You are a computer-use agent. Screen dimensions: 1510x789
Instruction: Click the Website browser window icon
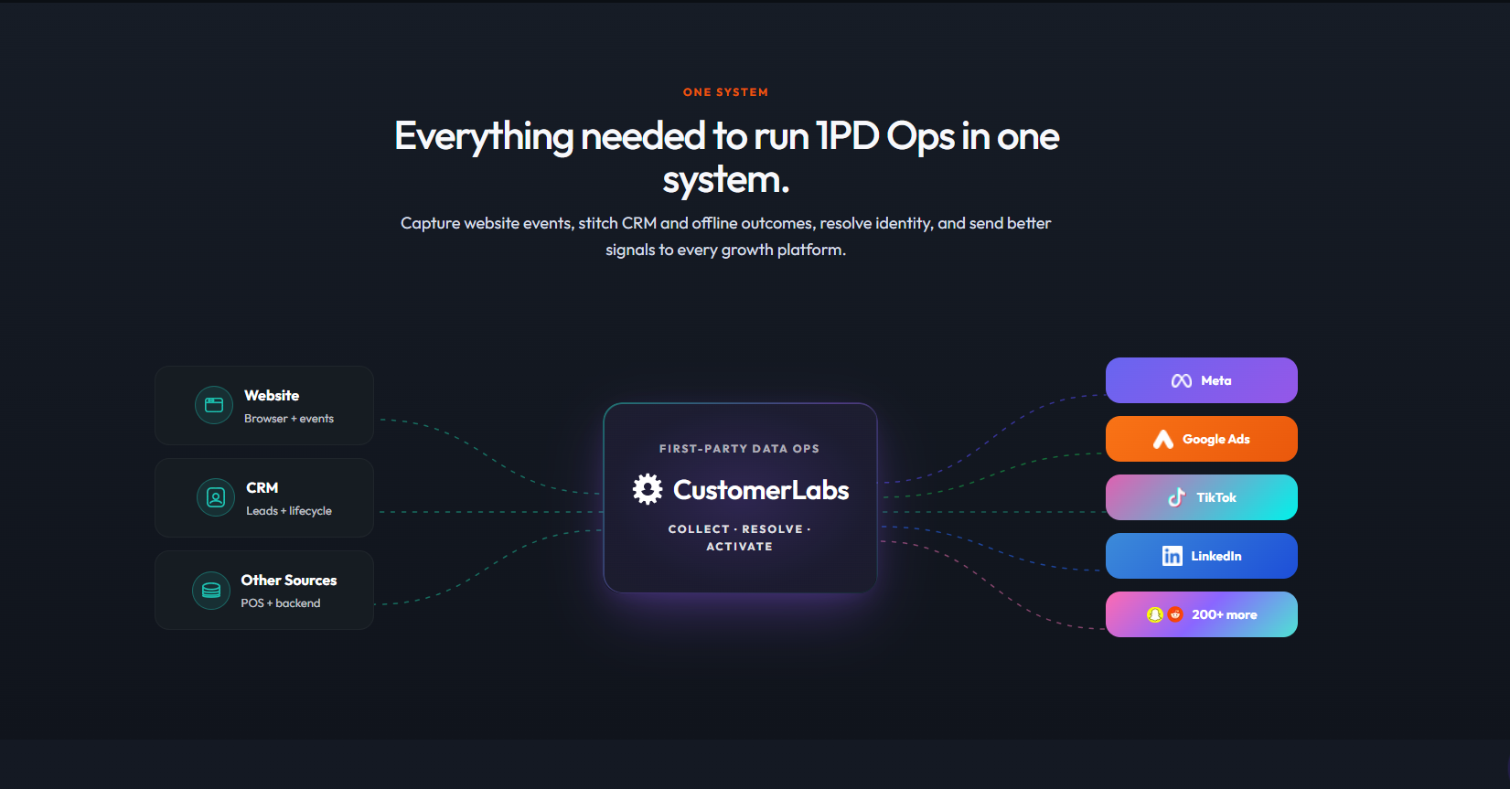214,405
